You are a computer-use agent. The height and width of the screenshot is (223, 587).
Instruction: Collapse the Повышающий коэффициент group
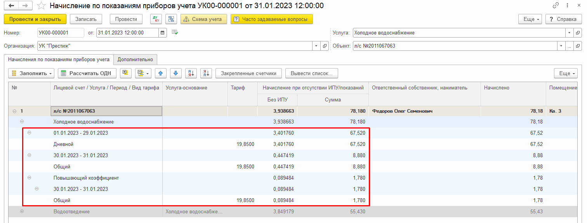[29, 178]
